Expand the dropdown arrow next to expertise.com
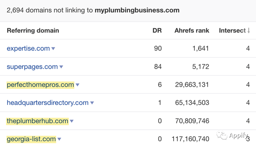The height and width of the screenshot is (147, 256). pyautogui.click(x=53, y=48)
